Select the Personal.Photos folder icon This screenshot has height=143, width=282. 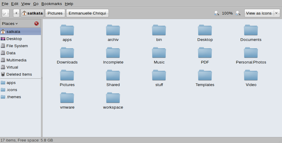pyautogui.click(x=251, y=53)
